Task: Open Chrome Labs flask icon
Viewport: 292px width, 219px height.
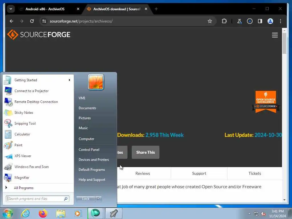Action: coord(240,21)
